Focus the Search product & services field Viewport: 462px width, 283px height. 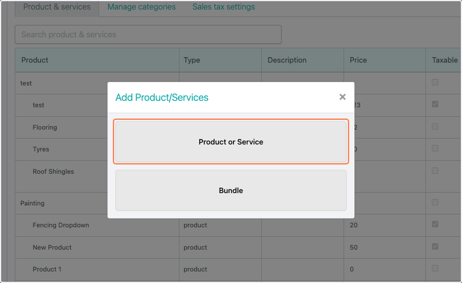(x=148, y=35)
